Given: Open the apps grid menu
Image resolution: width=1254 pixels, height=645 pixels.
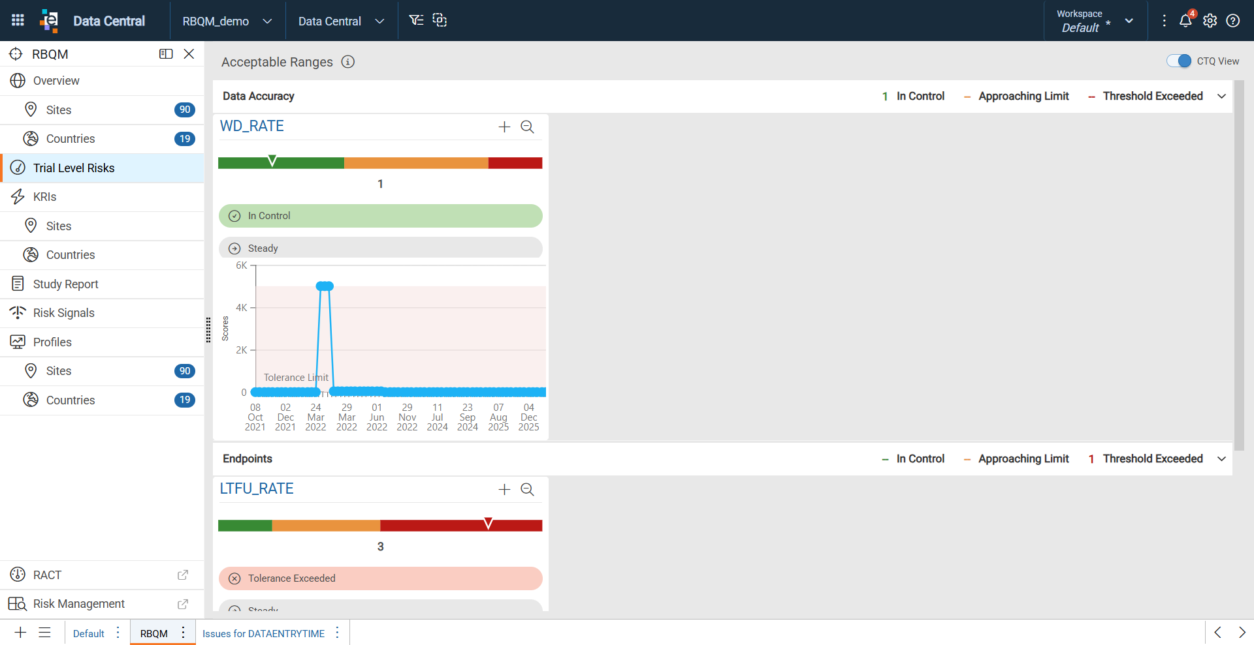Looking at the screenshot, I should point(18,20).
